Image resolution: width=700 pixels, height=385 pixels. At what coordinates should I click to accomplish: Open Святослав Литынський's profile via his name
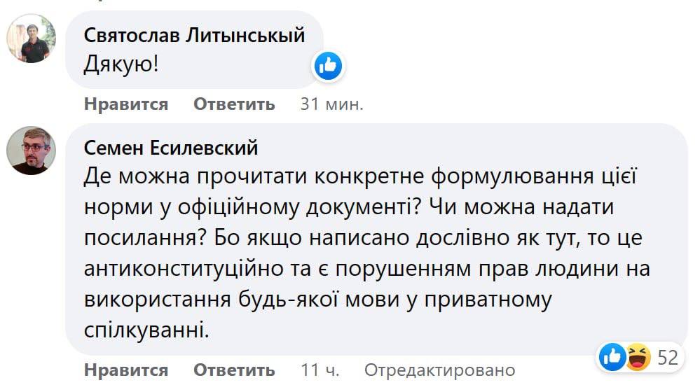pos(195,35)
